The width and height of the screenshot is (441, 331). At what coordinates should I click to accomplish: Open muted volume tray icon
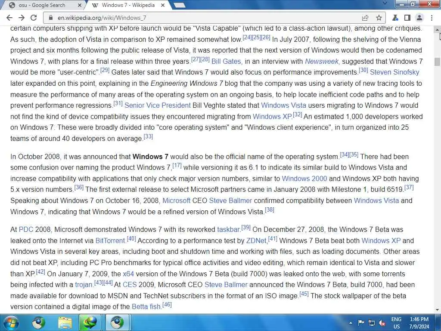[x=382, y=323]
